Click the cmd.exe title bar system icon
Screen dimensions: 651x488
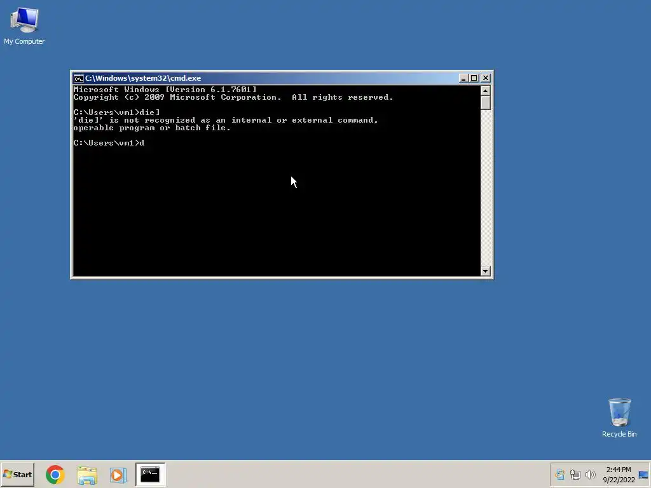78,78
